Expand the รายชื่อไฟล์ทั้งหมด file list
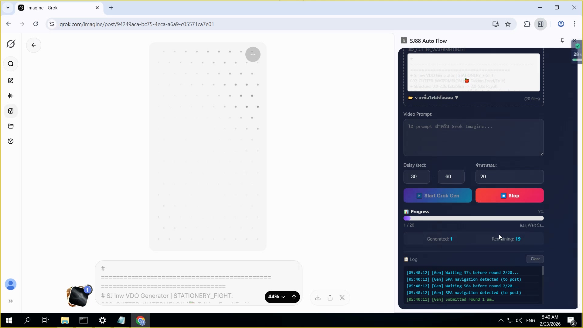583x328 pixels. tap(433, 98)
